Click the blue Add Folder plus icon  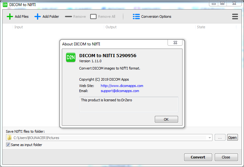[x=38, y=17]
